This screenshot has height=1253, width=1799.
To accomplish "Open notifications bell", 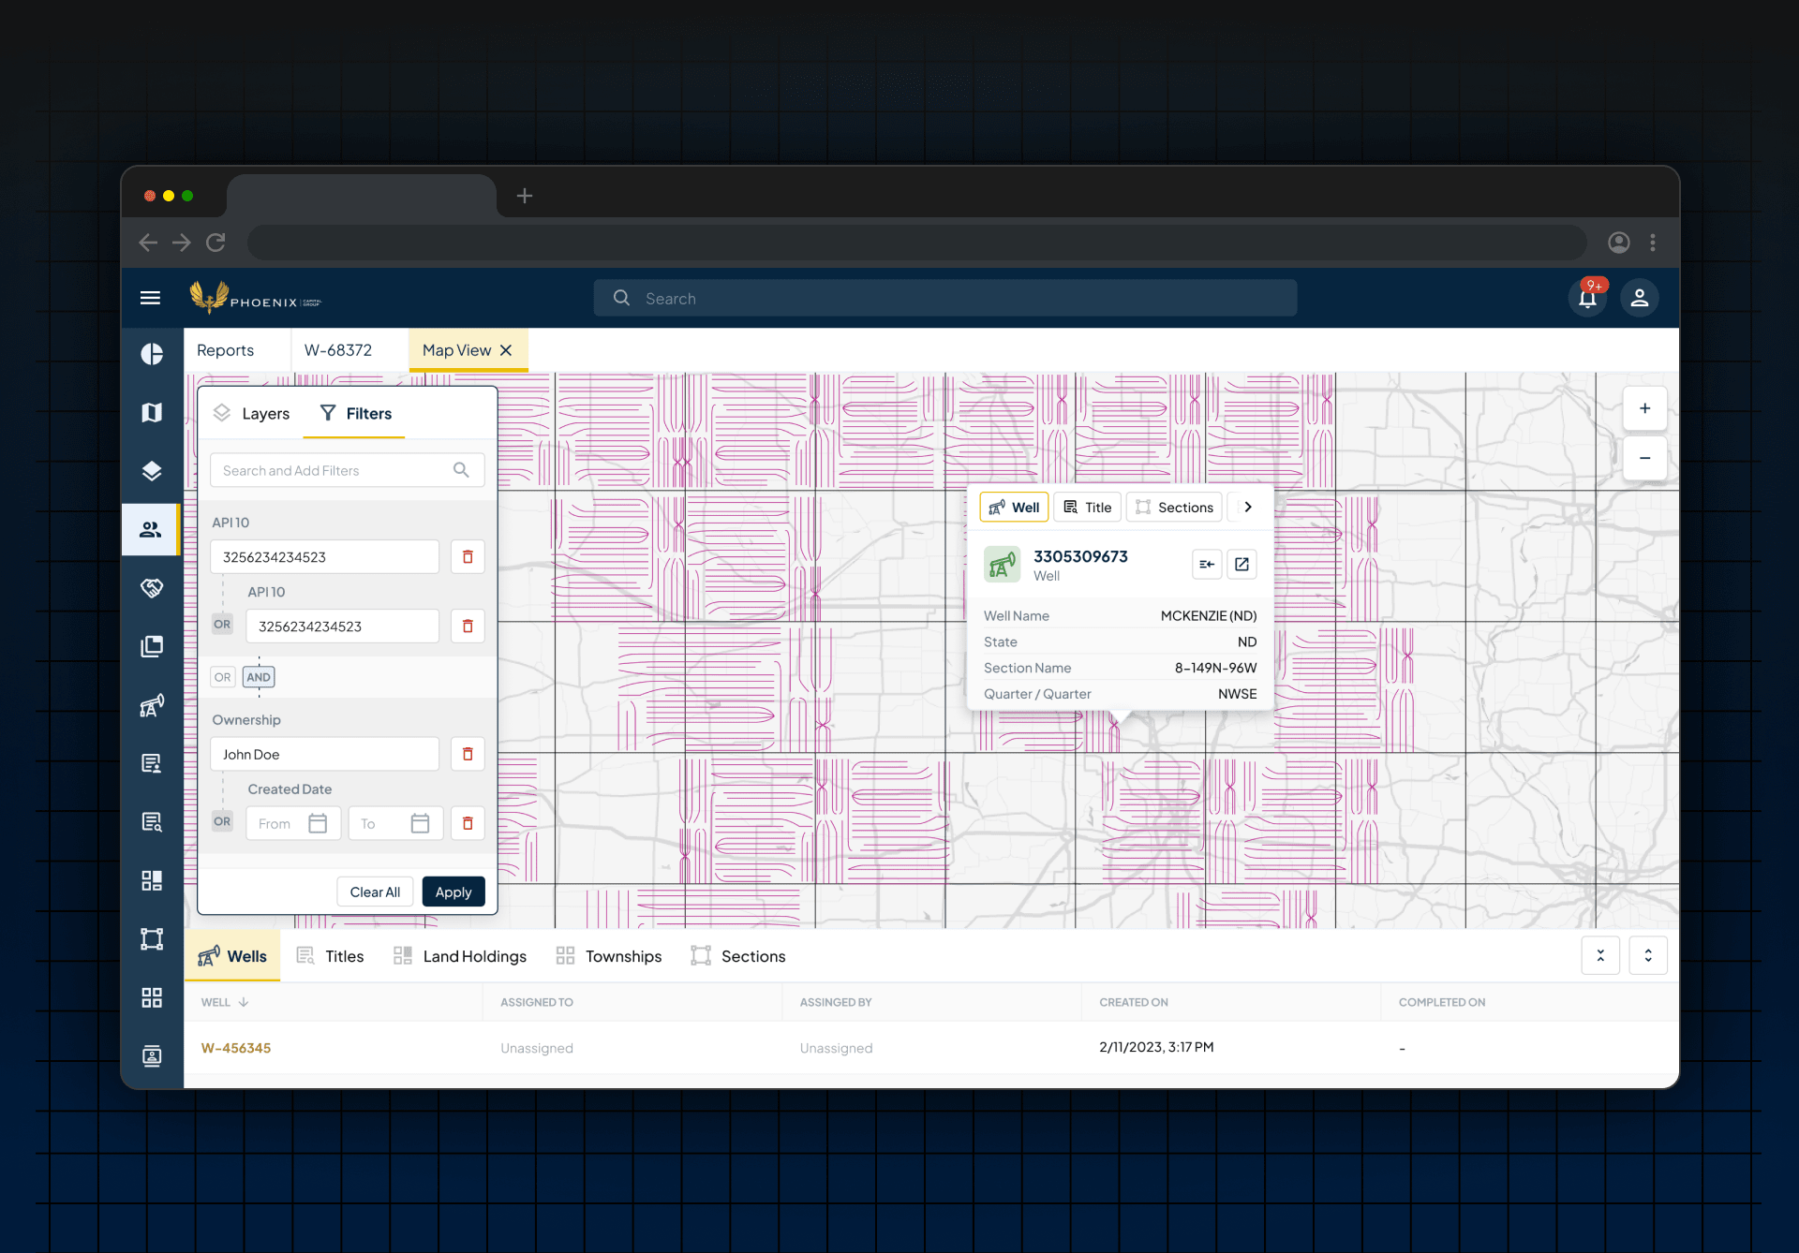I will [1587, 298].
